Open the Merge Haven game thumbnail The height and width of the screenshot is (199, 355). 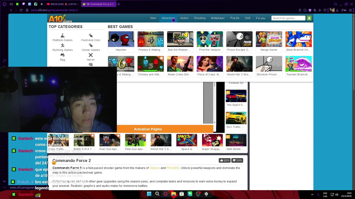pyautogui.click(x=269, y=39)
